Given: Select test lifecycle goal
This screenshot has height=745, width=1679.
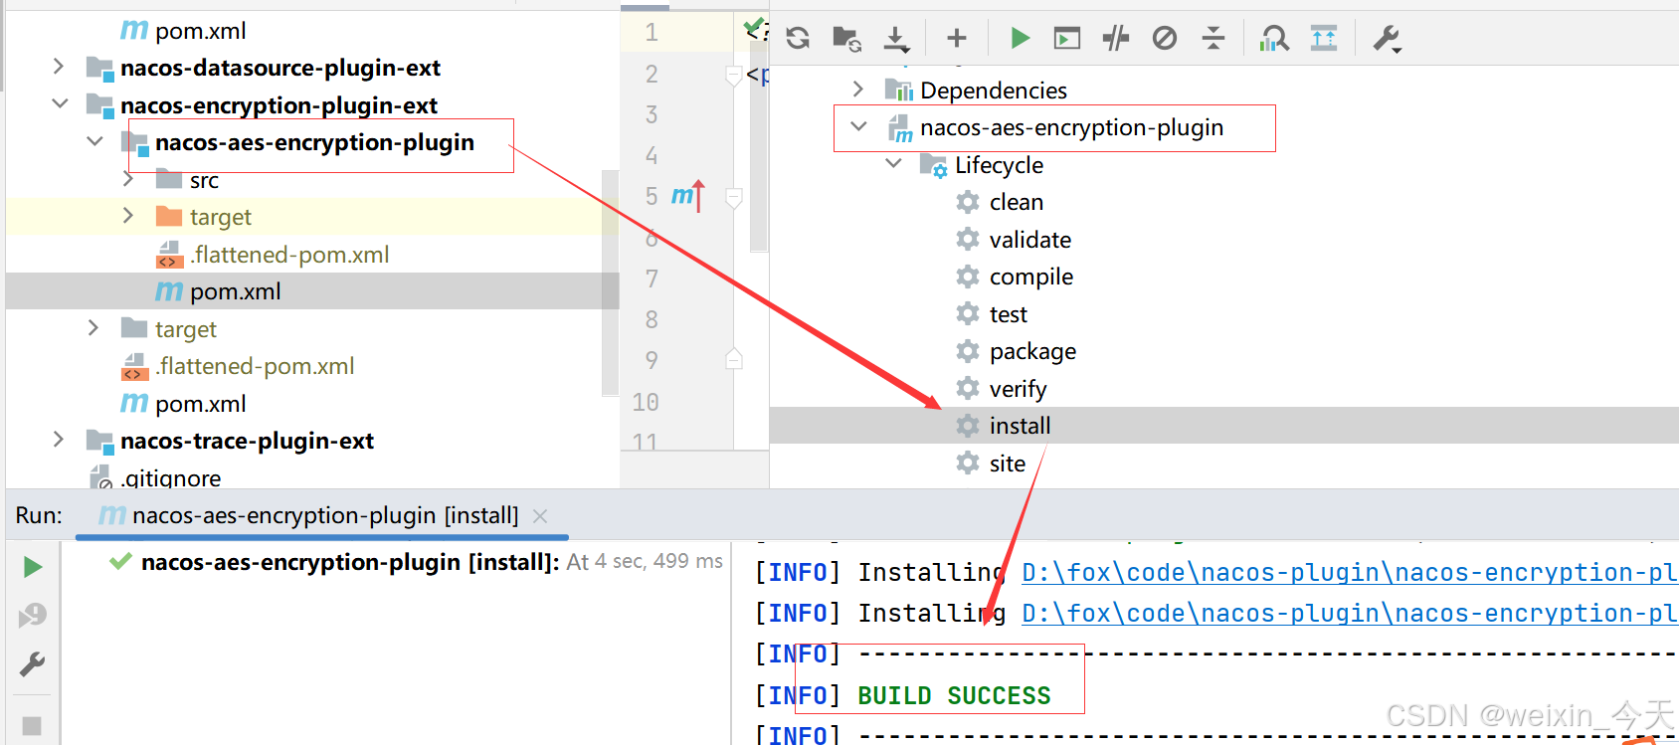Looking at the screenshot, I should point(1008,314).
